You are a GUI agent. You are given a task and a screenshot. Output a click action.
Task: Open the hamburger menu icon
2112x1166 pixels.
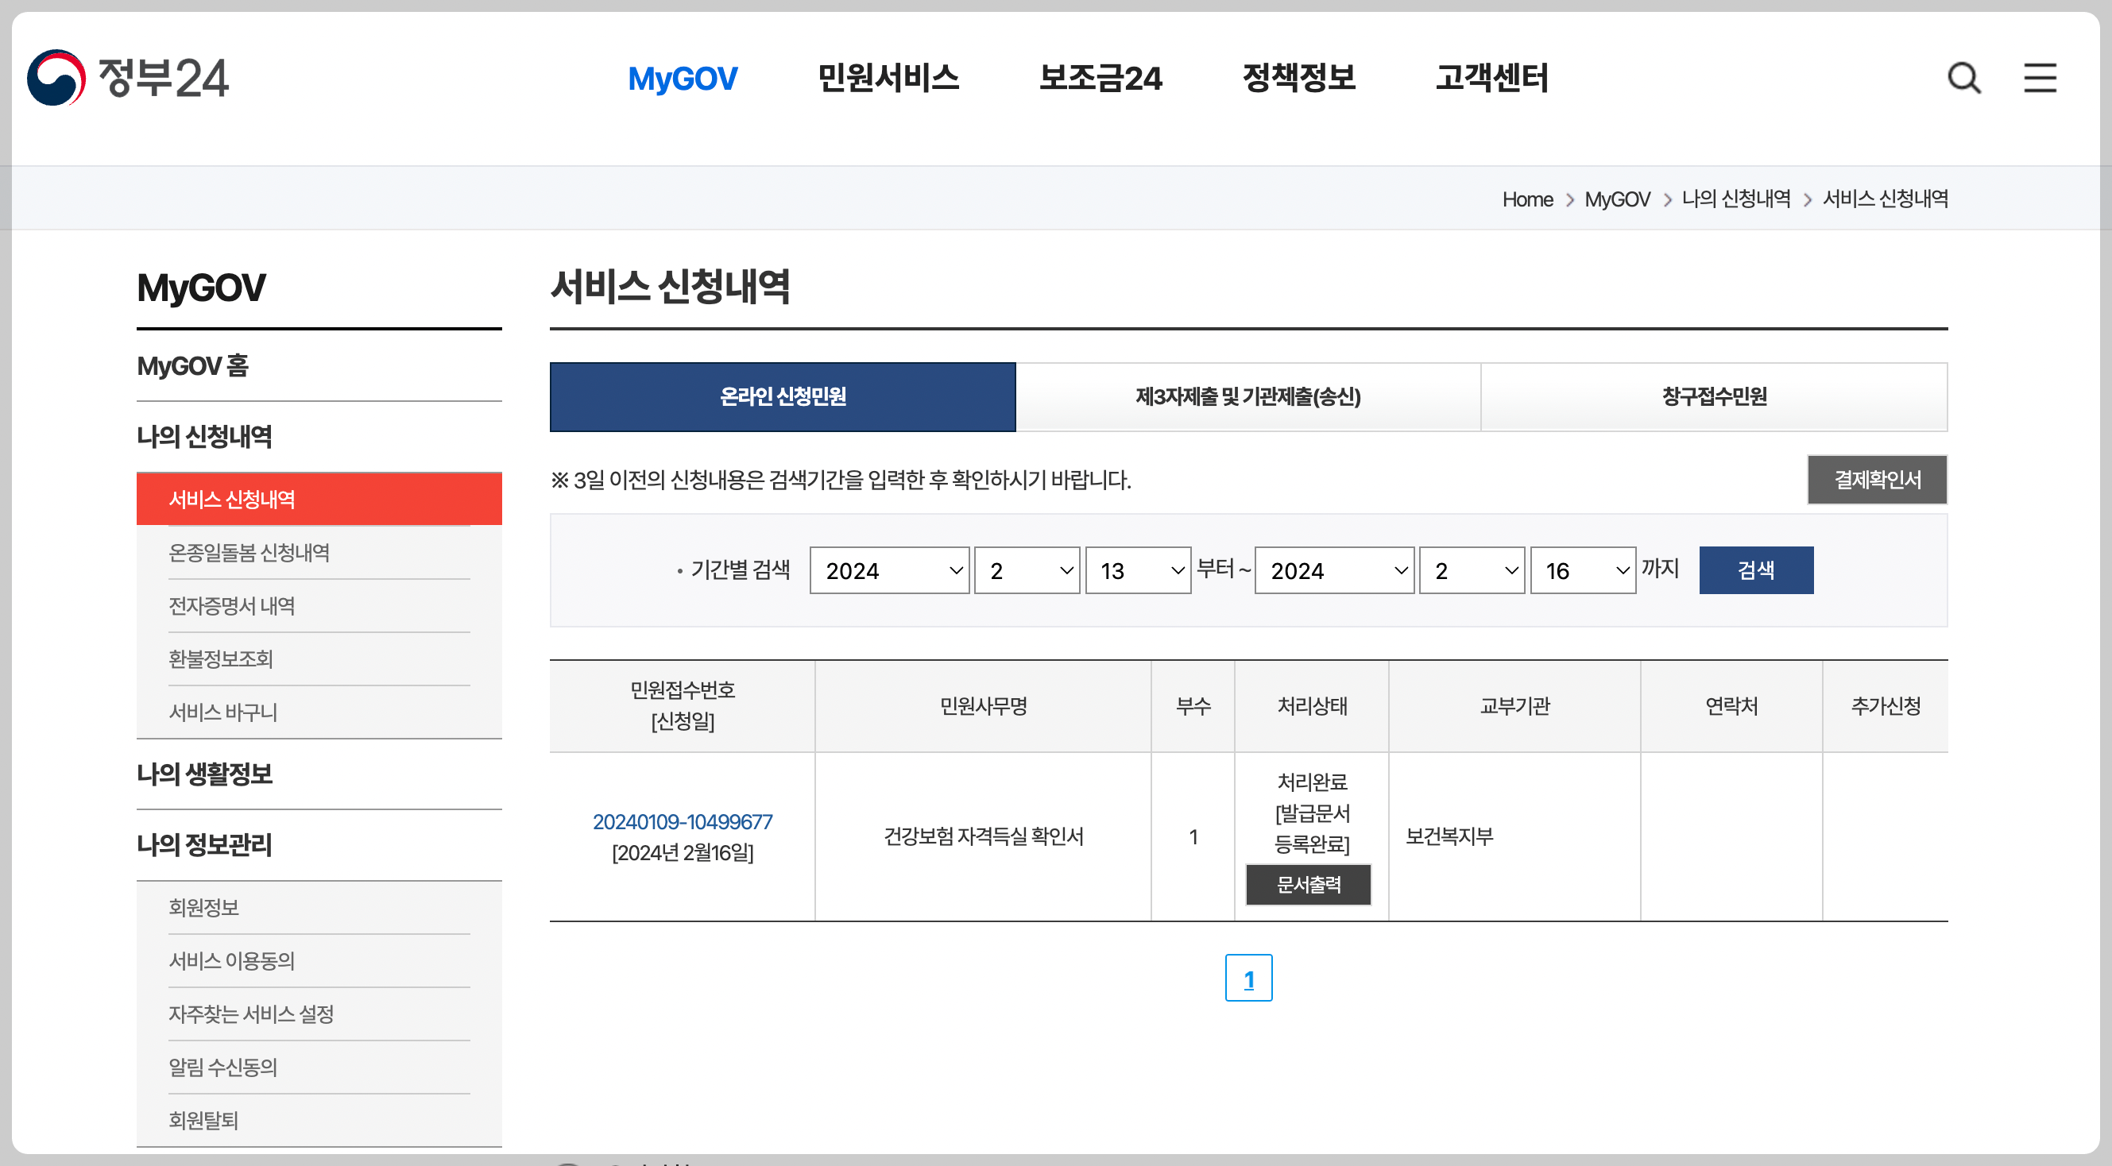[x=2039, y=79]
